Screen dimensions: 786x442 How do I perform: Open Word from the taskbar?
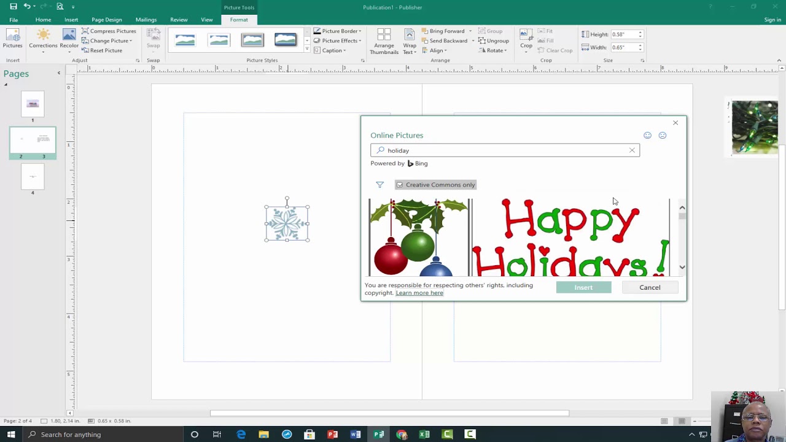(355, 435)
